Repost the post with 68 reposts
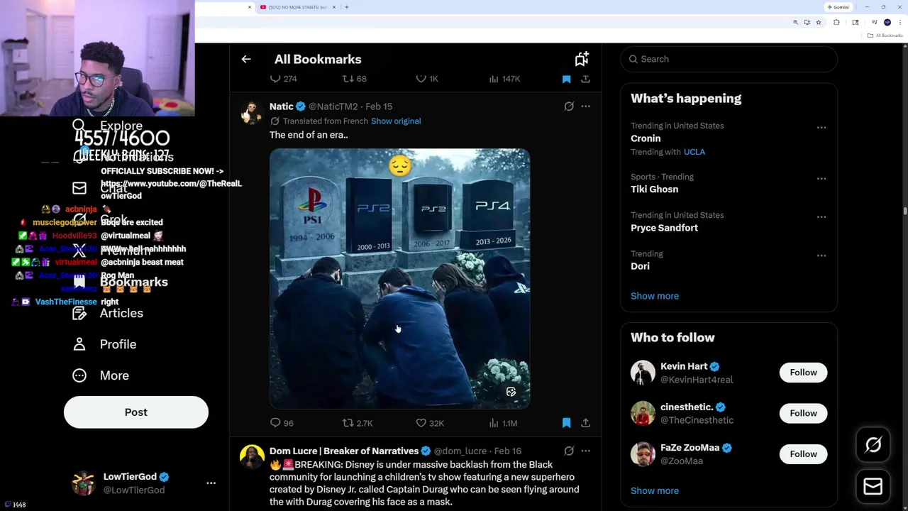The height and width of the screenshot is (511, 908). 354,79
